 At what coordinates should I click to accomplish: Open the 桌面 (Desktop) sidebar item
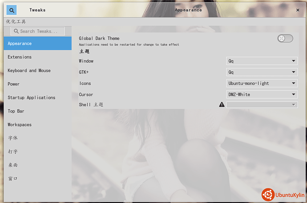37,165
